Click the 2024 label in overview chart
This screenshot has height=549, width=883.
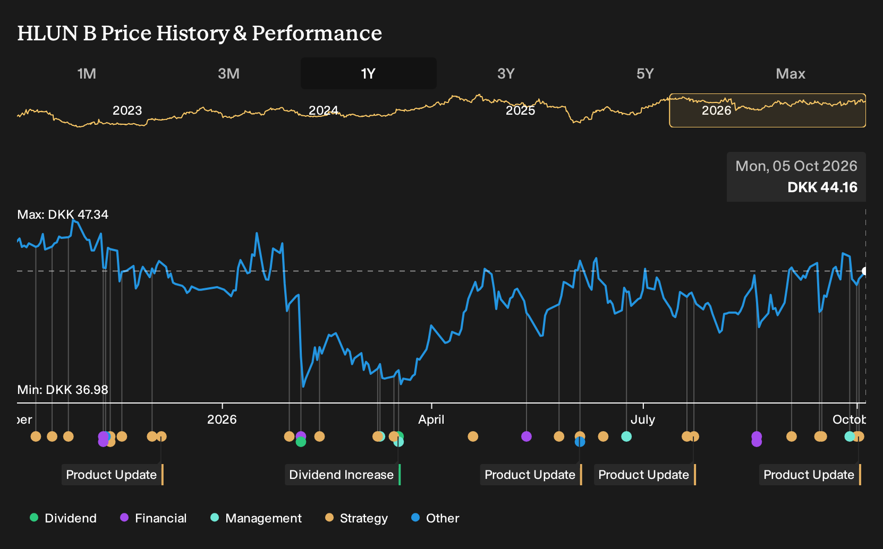coord(324,110)
